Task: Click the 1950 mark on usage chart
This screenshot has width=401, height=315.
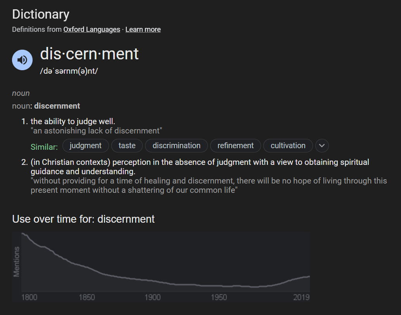Action: pyautogui.click(x=219, y=298)
